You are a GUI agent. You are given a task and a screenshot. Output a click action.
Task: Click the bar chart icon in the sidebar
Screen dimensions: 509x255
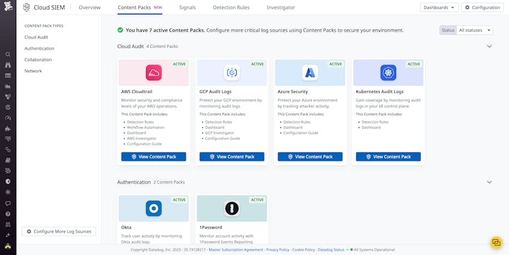pos(8,86)
